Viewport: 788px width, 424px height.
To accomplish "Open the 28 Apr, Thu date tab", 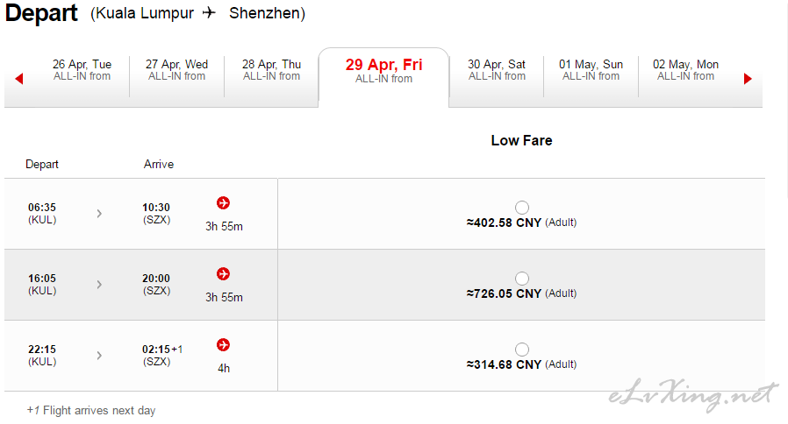I will click(271, 70).
